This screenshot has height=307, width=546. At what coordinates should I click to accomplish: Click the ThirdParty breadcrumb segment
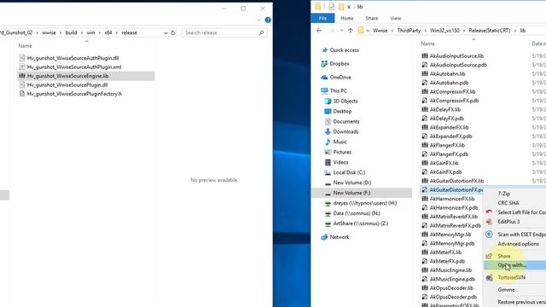[409, 31]
